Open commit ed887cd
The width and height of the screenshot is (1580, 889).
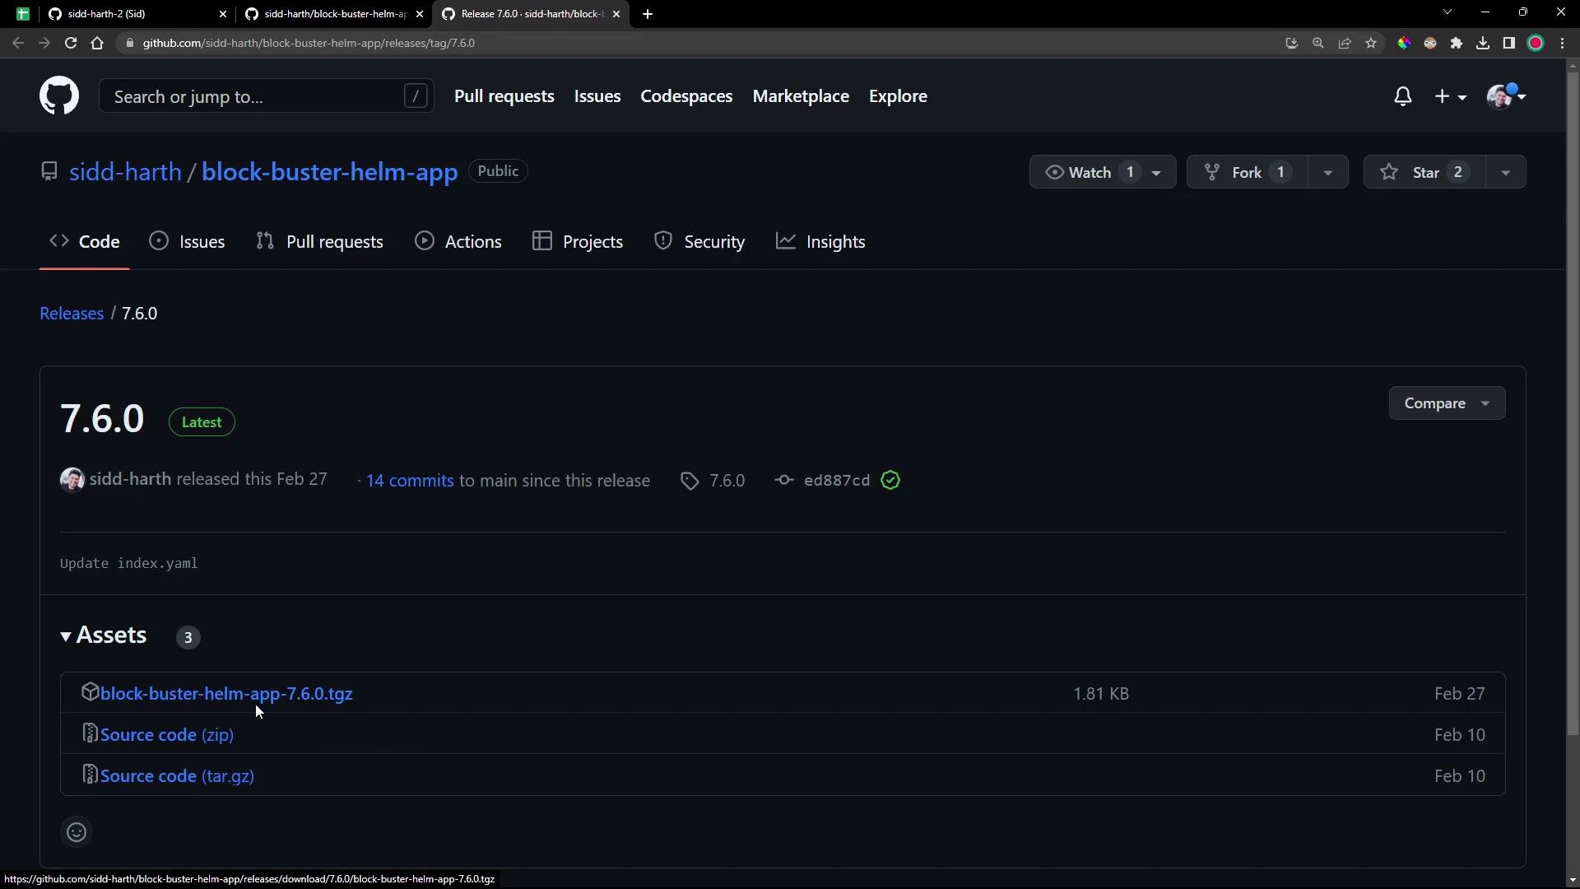click(836, 481)
